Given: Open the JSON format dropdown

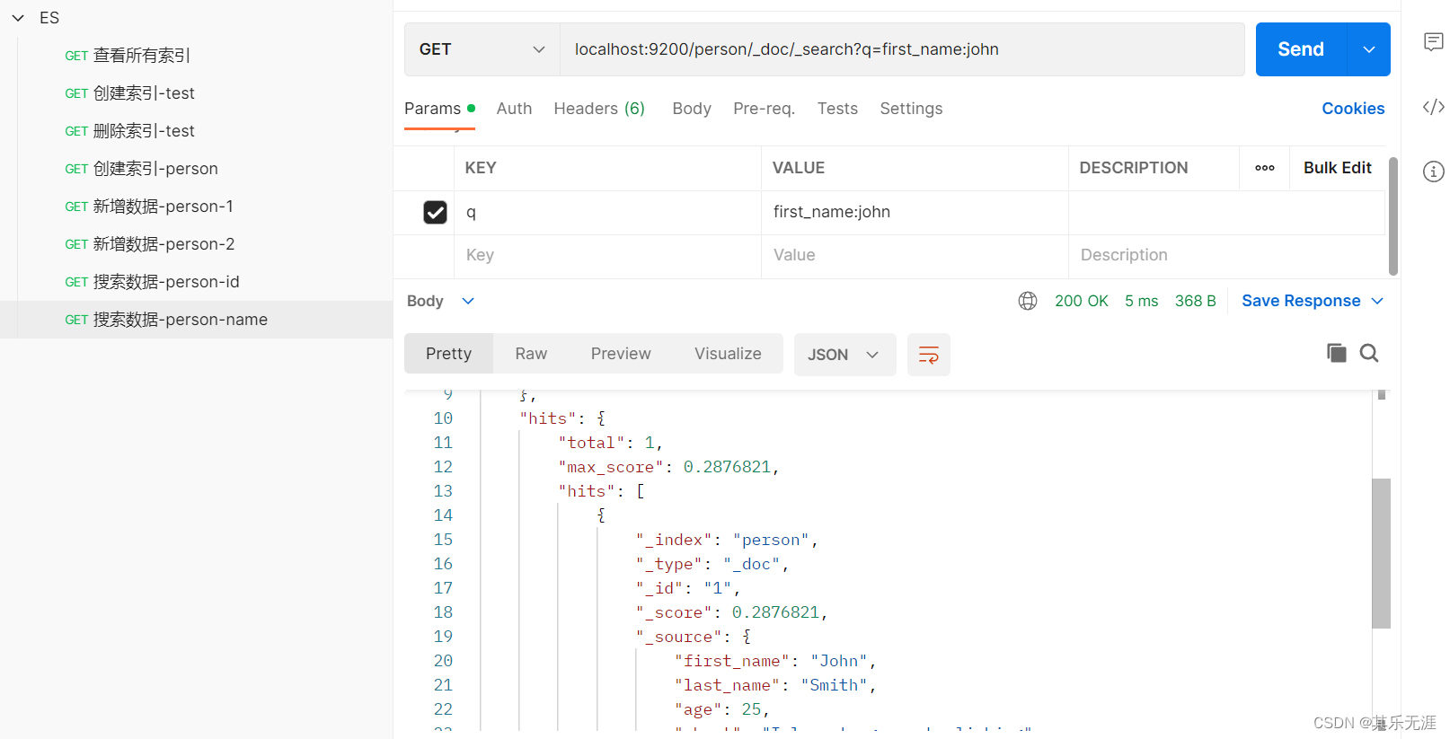Looking at the screenshot, I should pyautogui.click(x=844, y=355).
